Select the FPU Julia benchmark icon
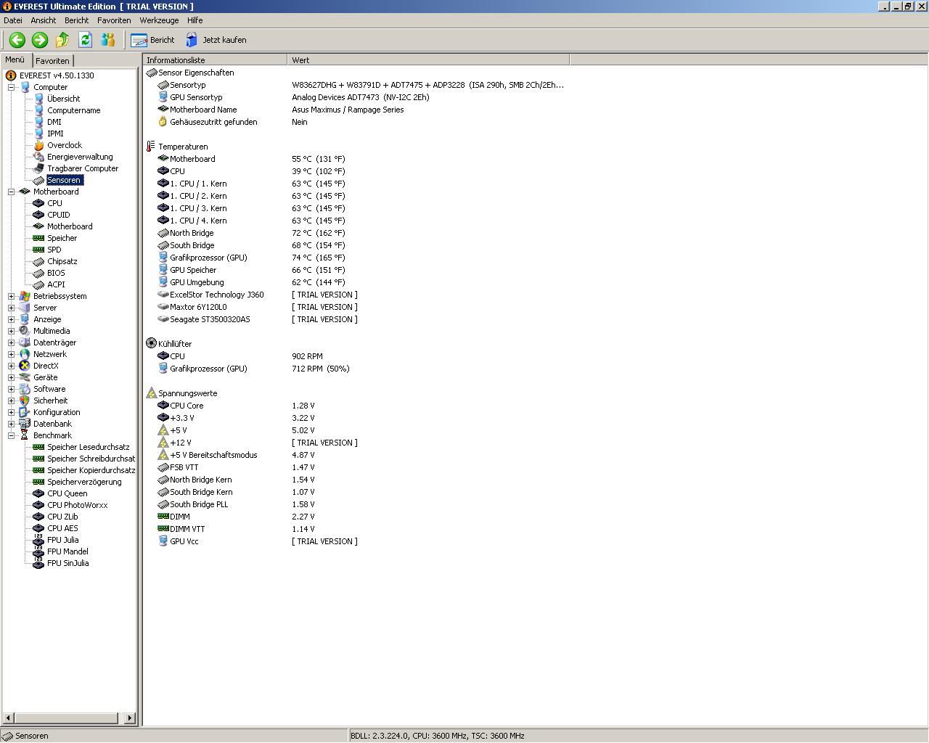This screenshot has height=743, width=929. [x=38, y=540]
